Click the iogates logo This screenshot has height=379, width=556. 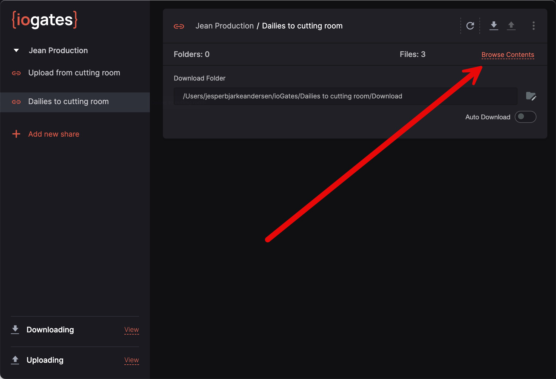coord(45,20)
